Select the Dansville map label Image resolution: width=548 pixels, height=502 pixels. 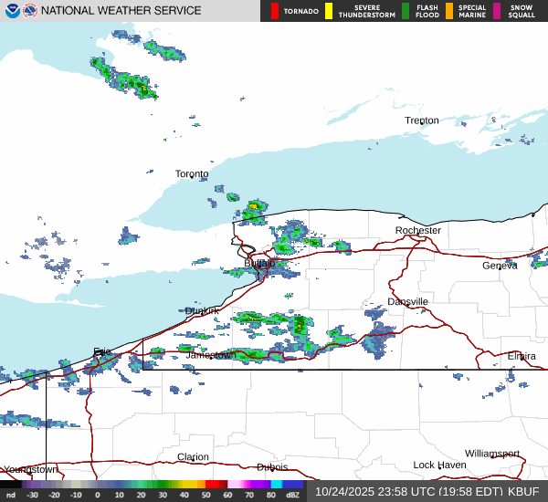[407, 301]
